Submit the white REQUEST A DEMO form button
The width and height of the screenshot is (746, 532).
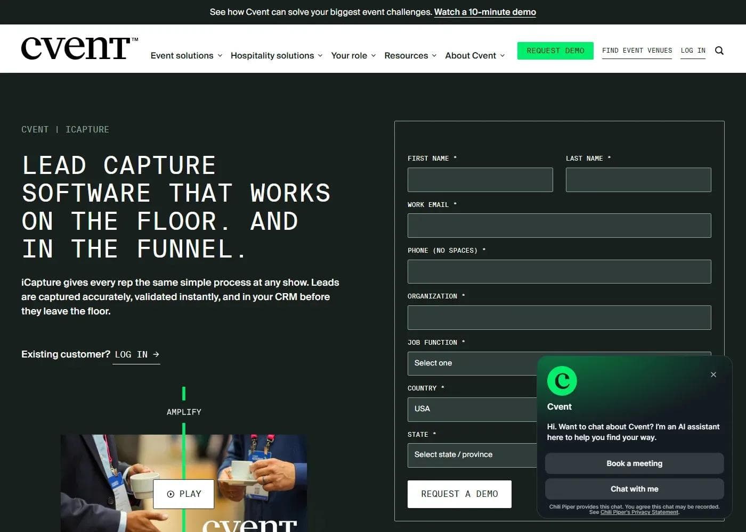click(459, 494)
